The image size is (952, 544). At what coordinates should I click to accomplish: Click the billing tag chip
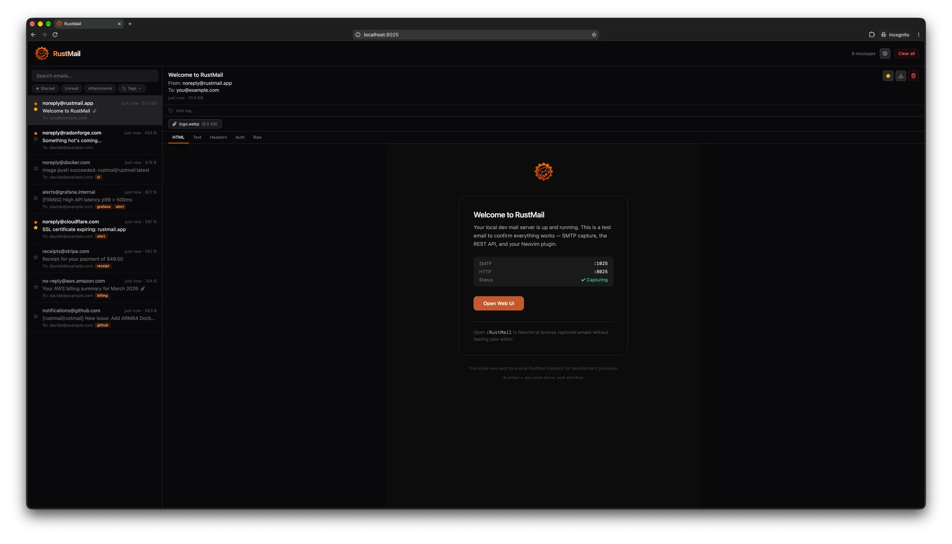point(102,295)
